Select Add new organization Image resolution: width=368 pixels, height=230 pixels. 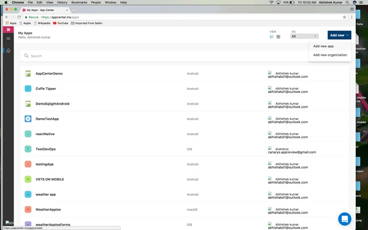330,55
